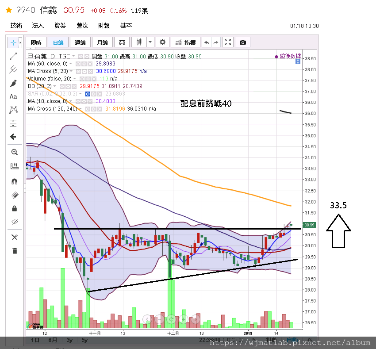Open the ruler measure tool
Image resolution: width=376 pixels, height=349 pixels.
(15, 166)
